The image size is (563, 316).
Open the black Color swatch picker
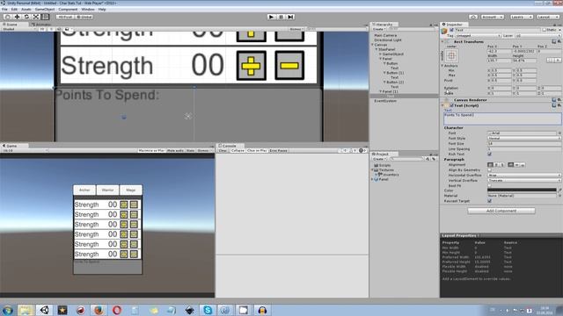point(522,190)
